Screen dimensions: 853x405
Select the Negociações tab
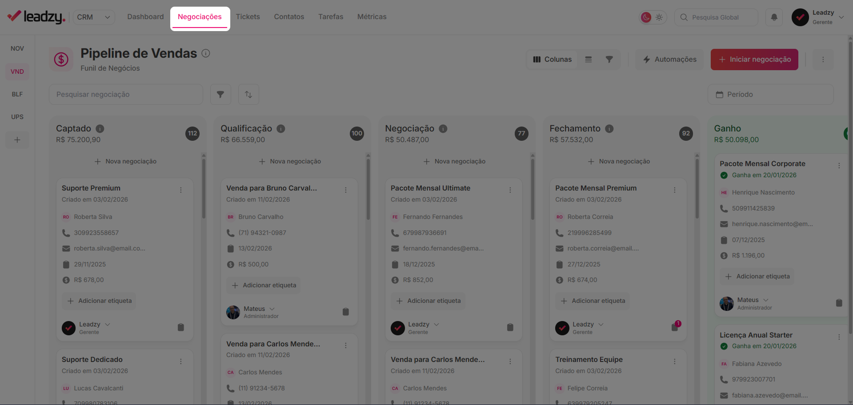click(x=200, y=17)
